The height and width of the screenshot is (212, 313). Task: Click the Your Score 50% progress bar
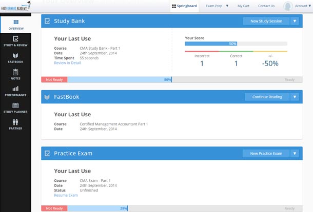click(x=236, y=44)
